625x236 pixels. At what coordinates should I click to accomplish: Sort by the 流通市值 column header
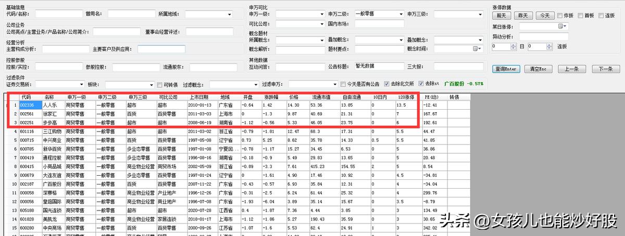324,97
